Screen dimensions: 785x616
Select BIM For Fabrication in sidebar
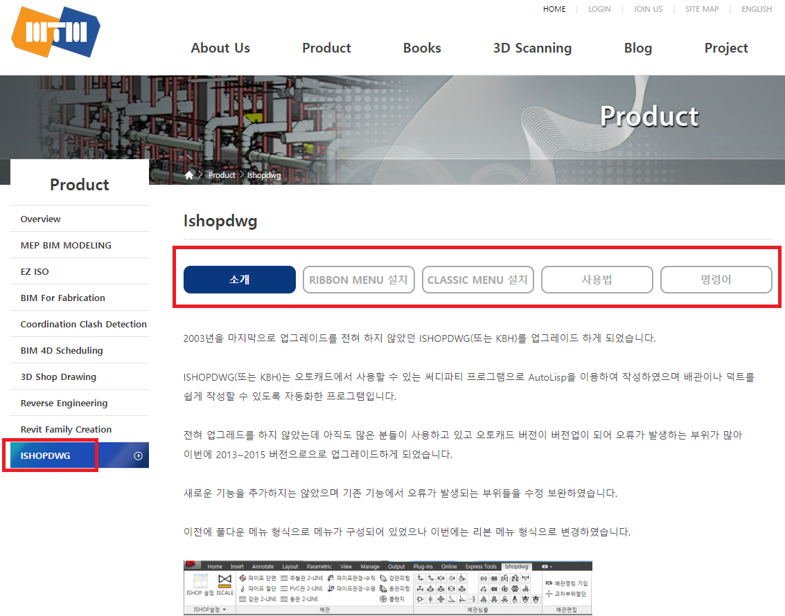pyautogui.click(x=80, y=298)
